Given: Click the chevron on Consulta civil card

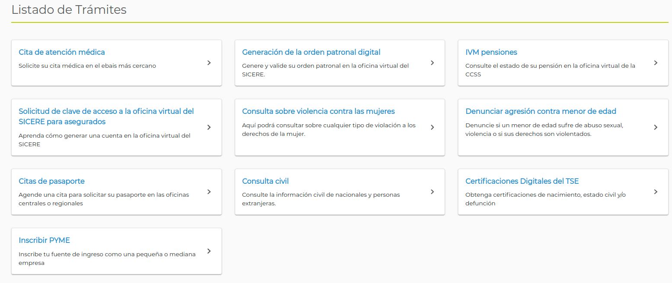Looking at the screenshot, I should pyautogui.click(x=432, y=192).
